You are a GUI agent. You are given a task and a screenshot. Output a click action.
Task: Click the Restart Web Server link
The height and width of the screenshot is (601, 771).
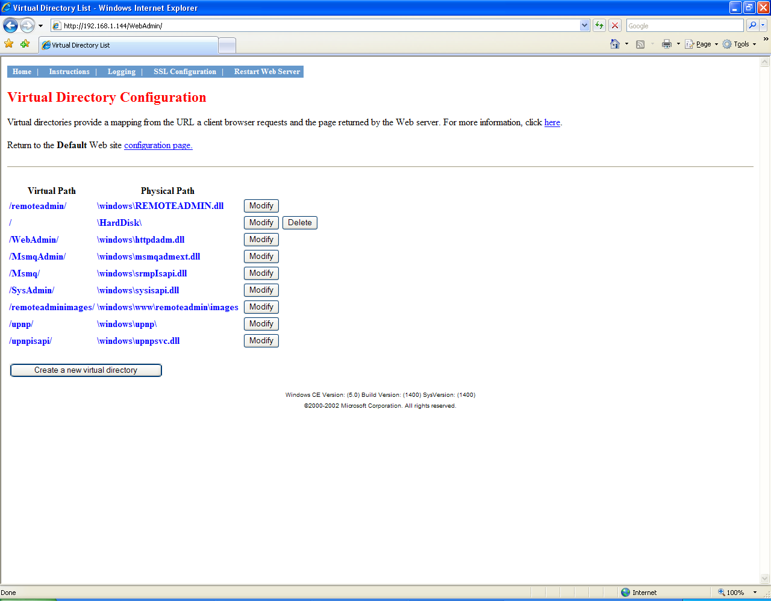coord(267,72)
